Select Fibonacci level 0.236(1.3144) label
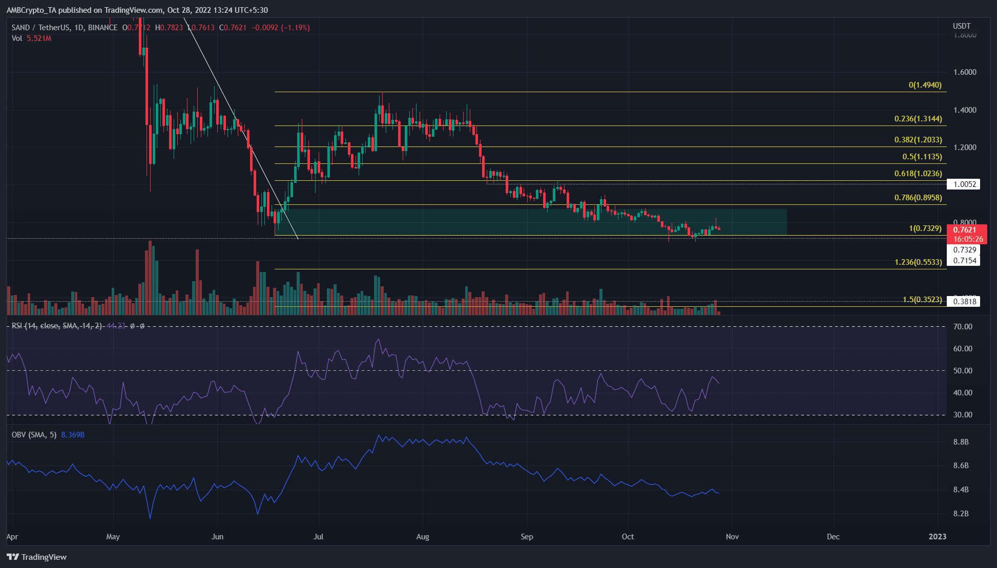This screenshot has height=568, width=997. tap(918, 119)
